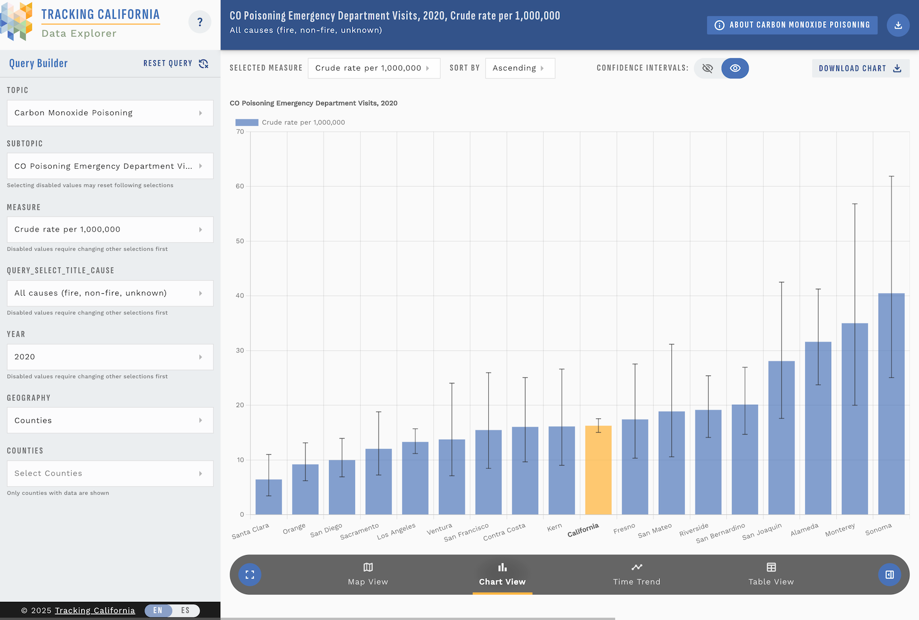The width and height of the screenshot is (919, 620).
Task: Click the Download Chart button
Action: 860,68
